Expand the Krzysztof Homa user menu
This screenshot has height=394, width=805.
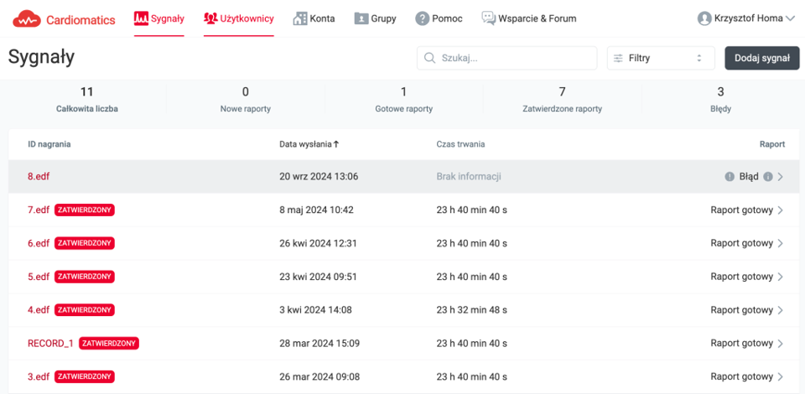click(789, 18)
